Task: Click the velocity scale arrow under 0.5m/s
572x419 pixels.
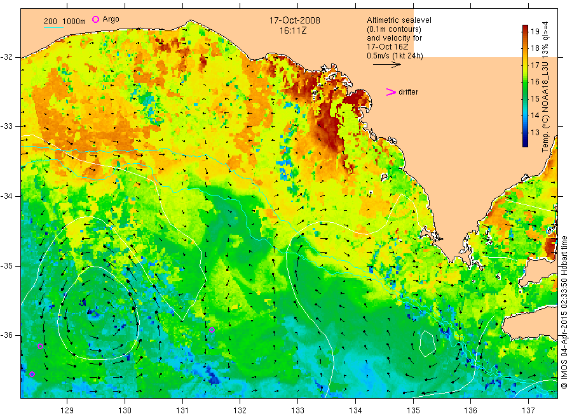Action: click(386, 65)
